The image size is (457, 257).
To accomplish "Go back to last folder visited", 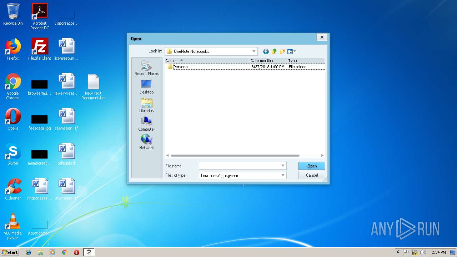I will [x=266, y=51].
